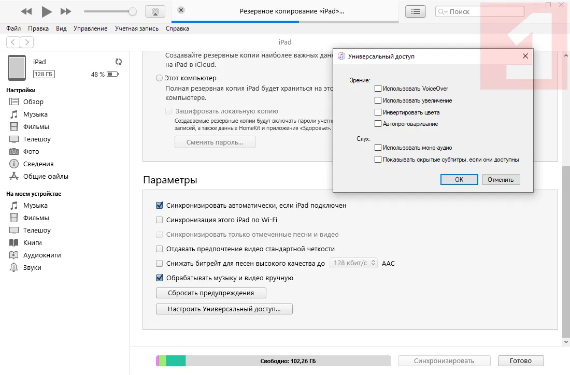
Task: Click the scrollbar up arrow
Action: tap(566, 55)
